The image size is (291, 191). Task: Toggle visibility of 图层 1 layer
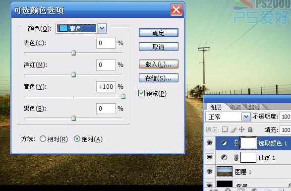[210, 172]
